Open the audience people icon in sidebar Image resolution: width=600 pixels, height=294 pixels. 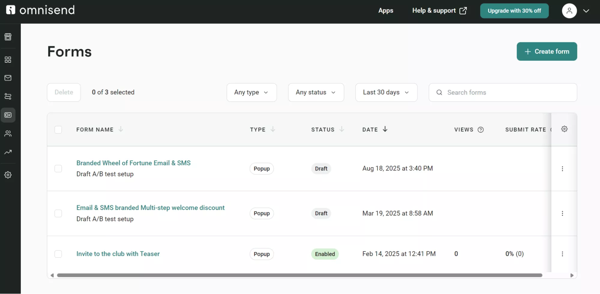click(x=8, y=133)
